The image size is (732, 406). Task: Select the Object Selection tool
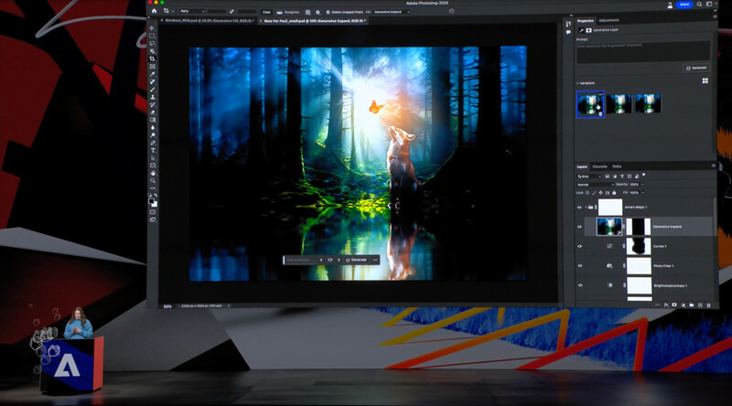[x=152, y=51]
